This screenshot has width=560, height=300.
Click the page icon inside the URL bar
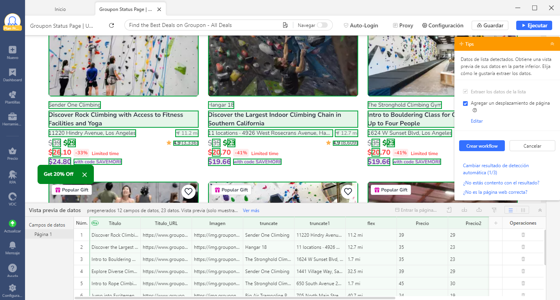click(x=285, y=25)
